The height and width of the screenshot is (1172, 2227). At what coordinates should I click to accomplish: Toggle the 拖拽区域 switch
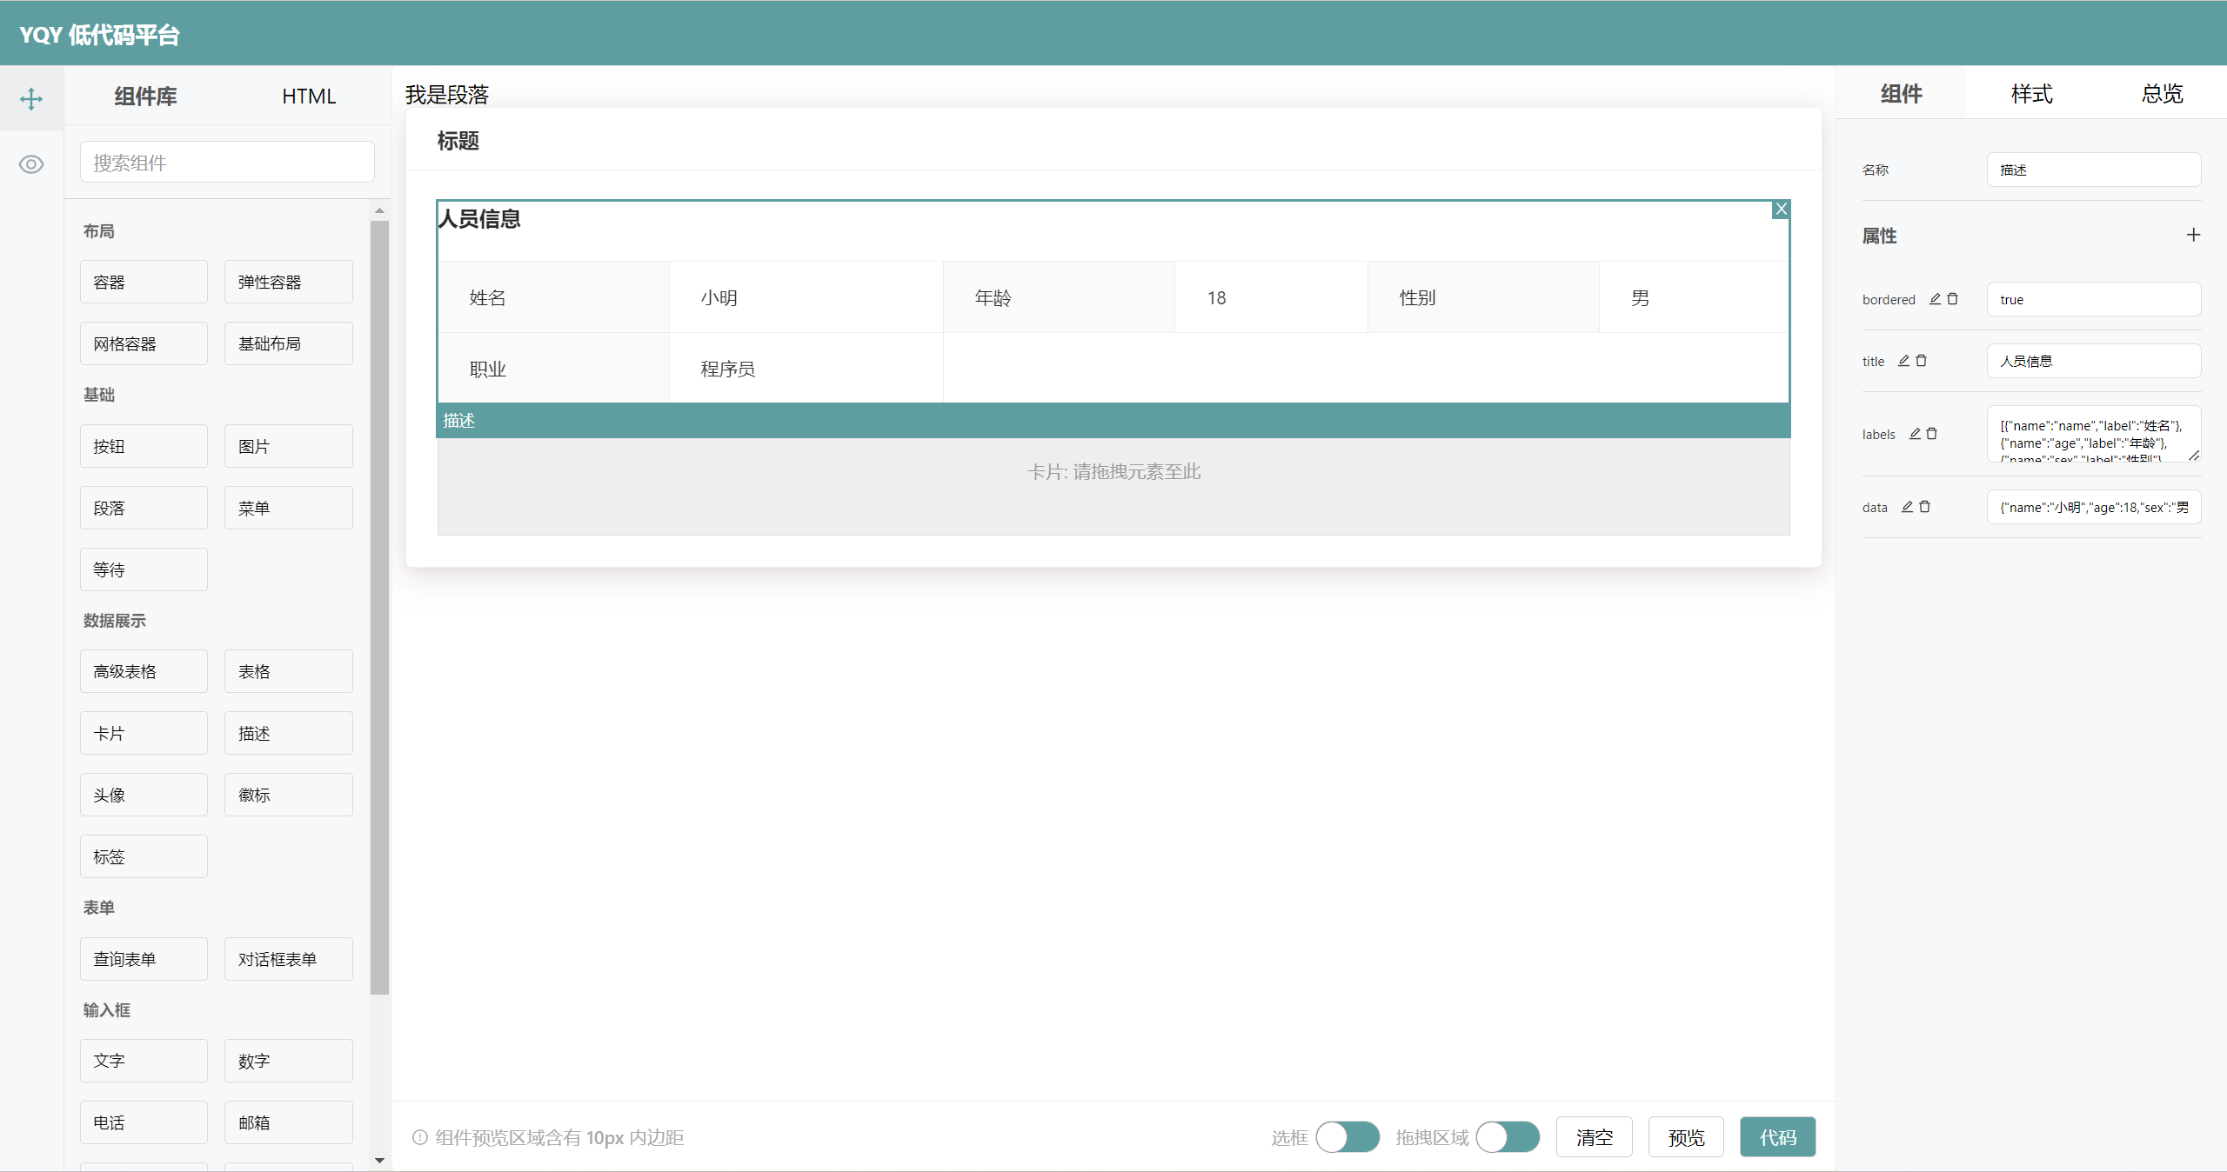click(1508, 1137)
